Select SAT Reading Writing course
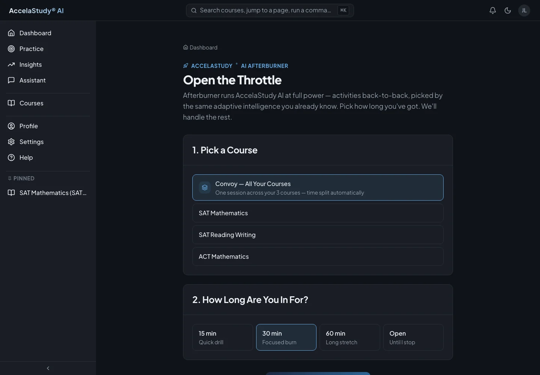 tap(318, 235)
